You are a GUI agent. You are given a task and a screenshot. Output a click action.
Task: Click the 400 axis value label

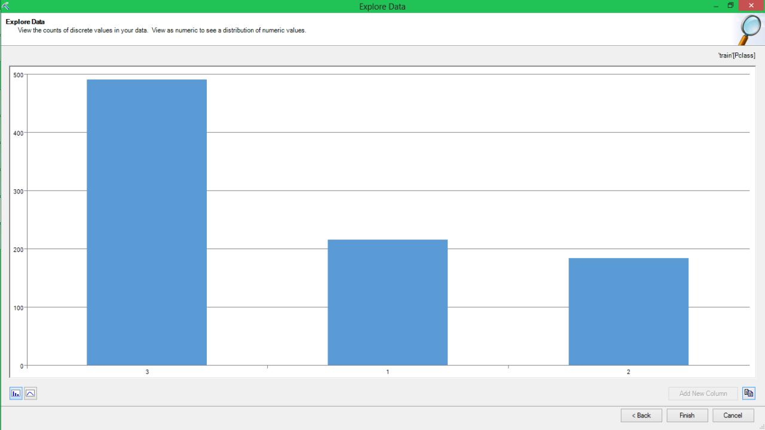[x=19, y=133]
